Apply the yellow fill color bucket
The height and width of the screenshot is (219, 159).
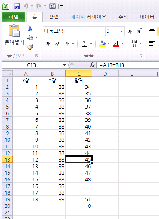[102, 44]
